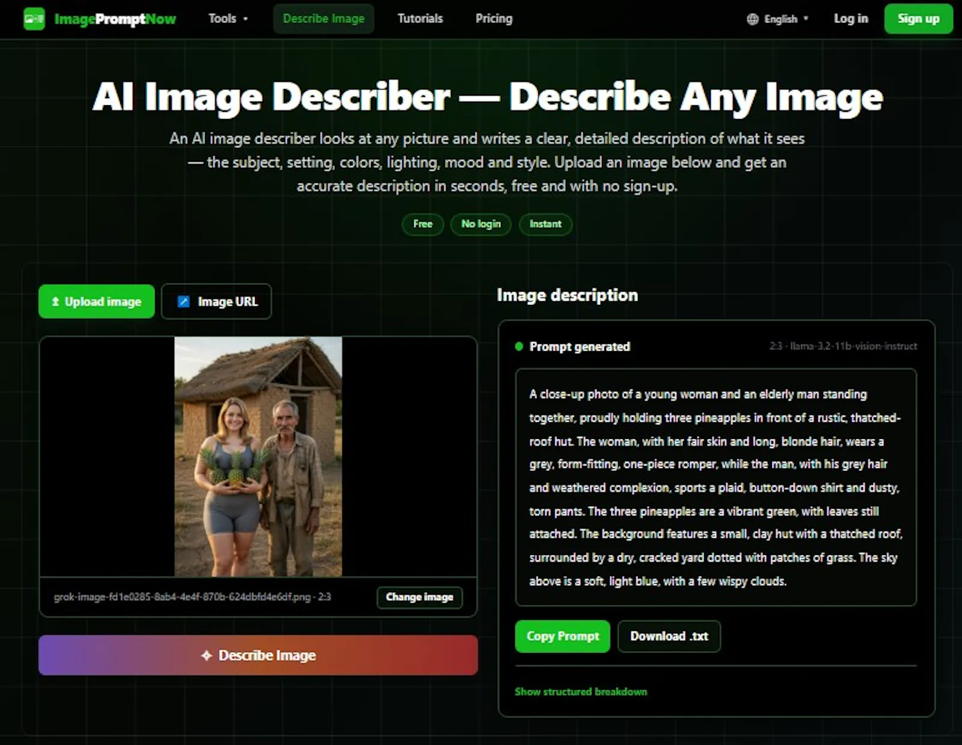This screenshot has width=962, height=745.
Task: Click the sparkle icon on Describe Image
Action: (206, 655)
